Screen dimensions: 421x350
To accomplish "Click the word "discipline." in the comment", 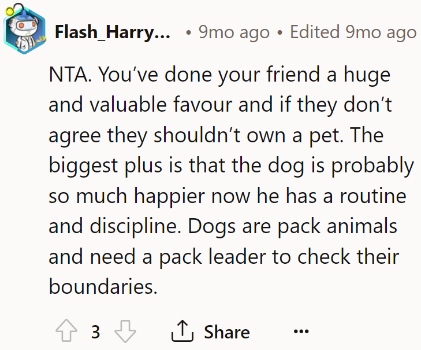I will [136, 227].
